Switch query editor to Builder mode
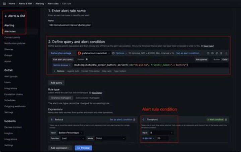 tap(217, 59)
